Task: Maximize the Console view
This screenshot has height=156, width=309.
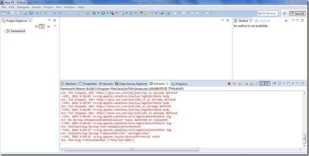Action: pos(302,83)
